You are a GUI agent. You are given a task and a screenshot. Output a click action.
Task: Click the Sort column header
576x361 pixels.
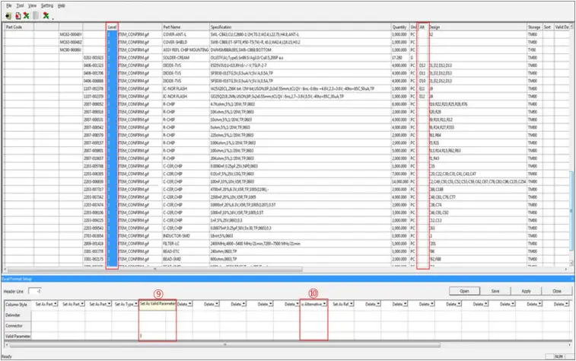click(547, 27)
